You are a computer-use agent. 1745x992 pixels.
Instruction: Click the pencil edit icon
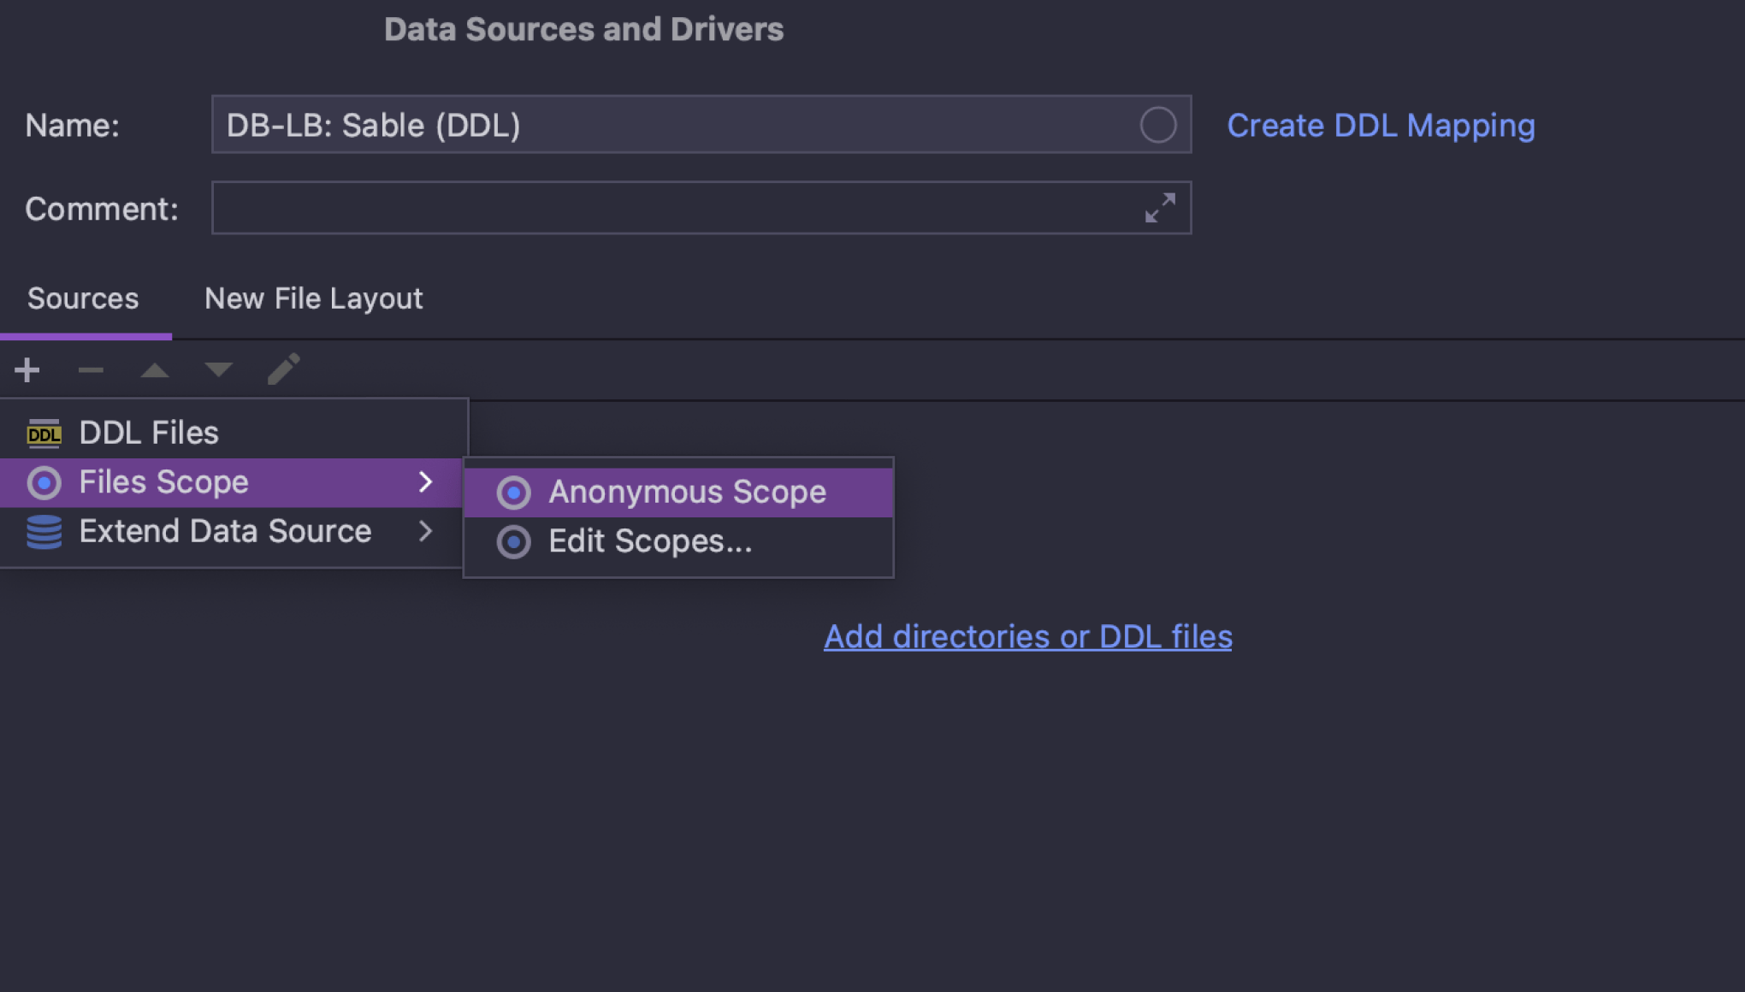tap(283, 369)
